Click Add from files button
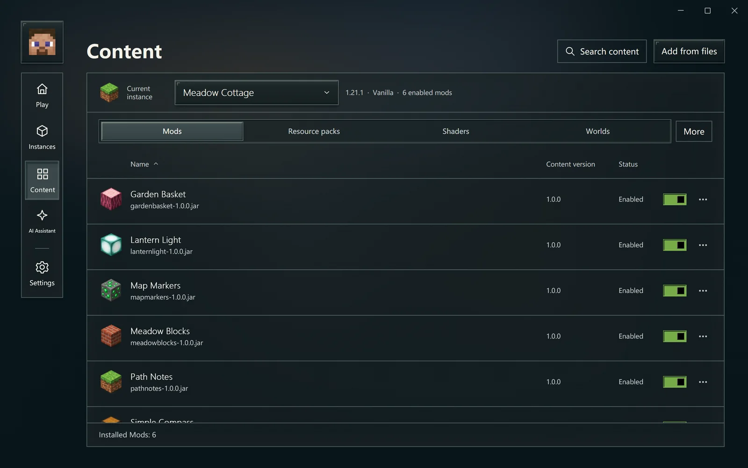Viewport: 748px width, 468px height. pyautogui.click(x=689, y=51)
